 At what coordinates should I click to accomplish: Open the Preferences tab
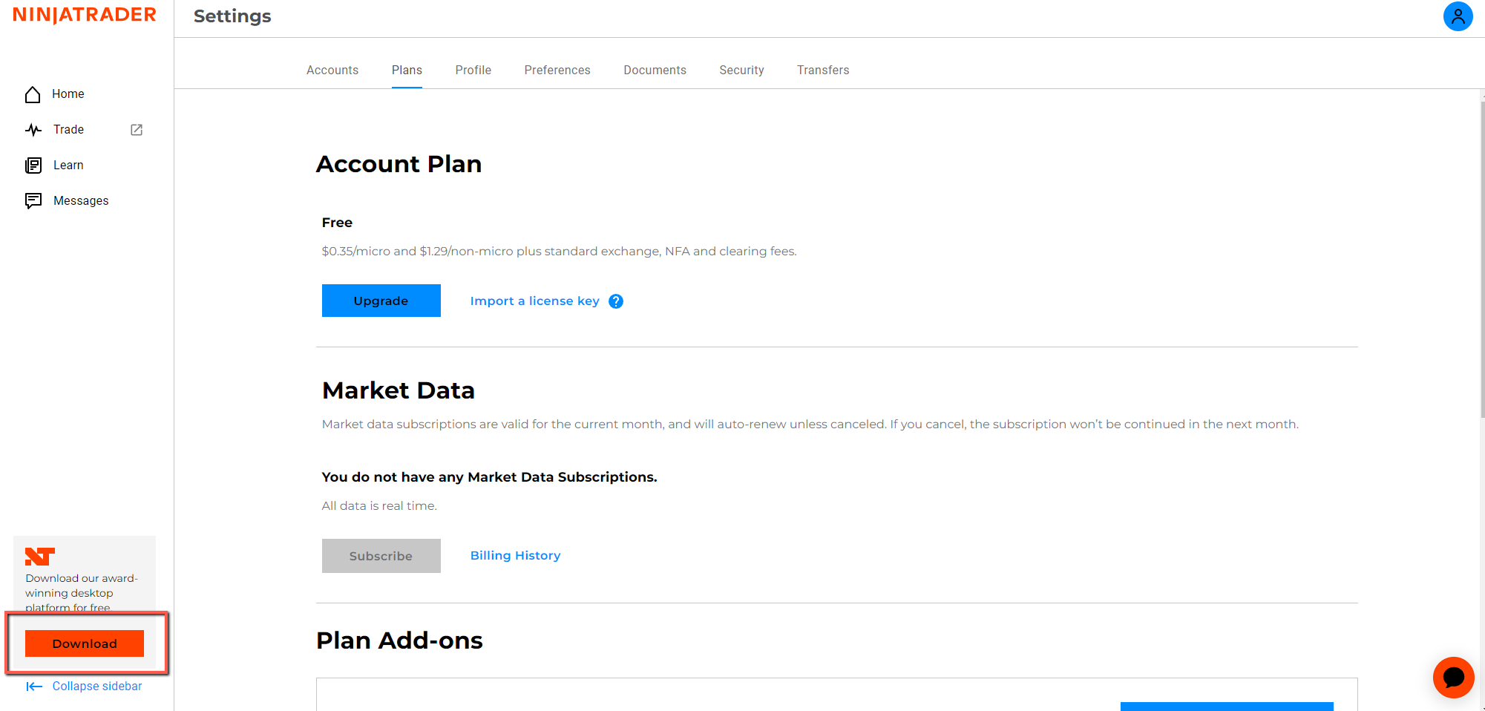tap(557, 70)
